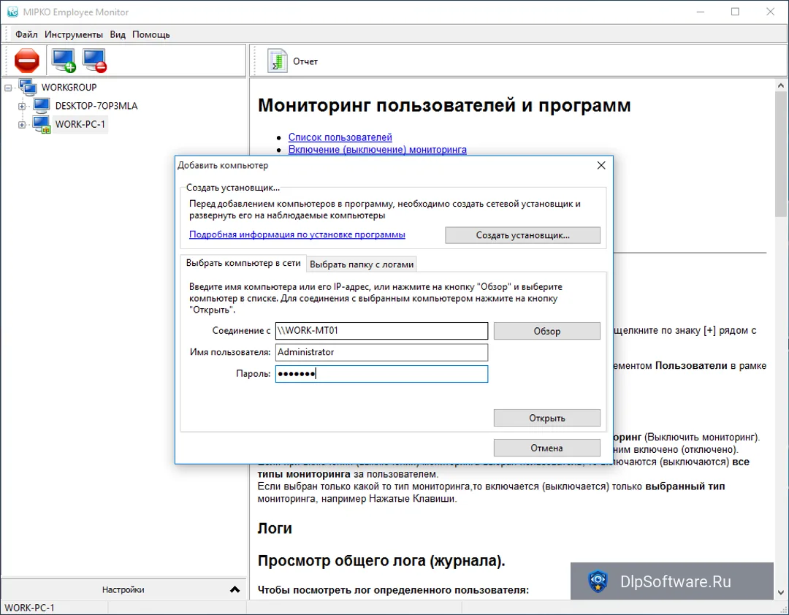Click the help pane vertical scrollbar thumb
The height and width of the screenshot is (615, 789).
click(x=780, y=154)
